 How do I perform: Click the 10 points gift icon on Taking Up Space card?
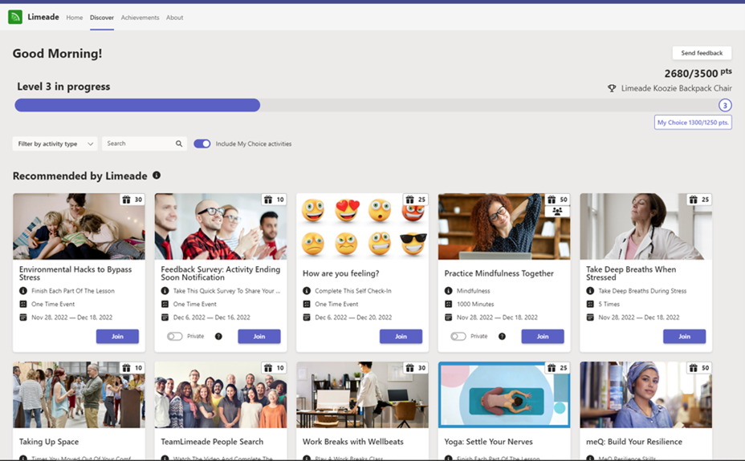(x=126, y=368)
